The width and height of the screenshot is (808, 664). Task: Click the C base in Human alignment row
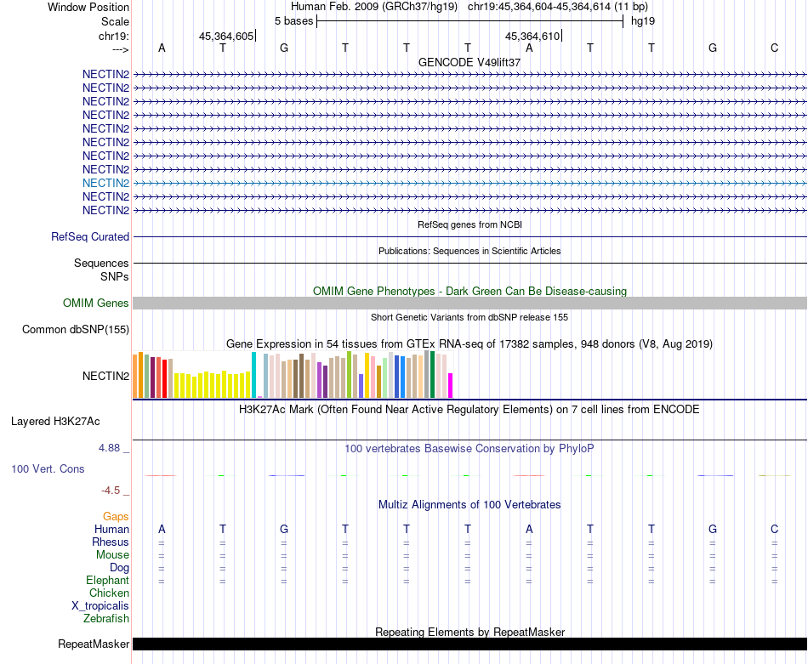pos(774,530)
